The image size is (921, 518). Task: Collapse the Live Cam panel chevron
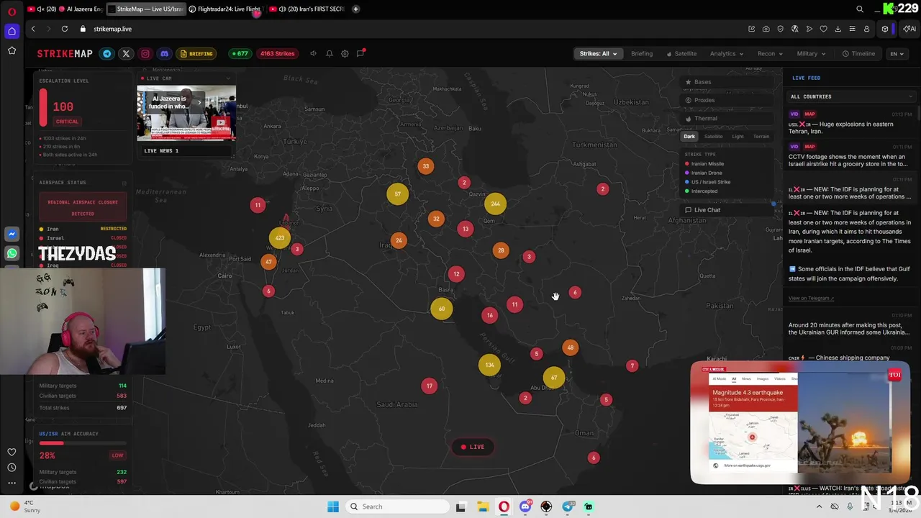(228, 78)
